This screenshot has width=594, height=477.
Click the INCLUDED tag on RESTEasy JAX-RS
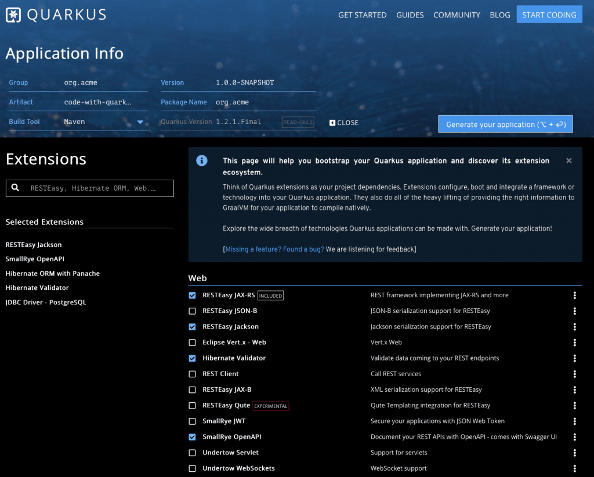pos(270,296)
